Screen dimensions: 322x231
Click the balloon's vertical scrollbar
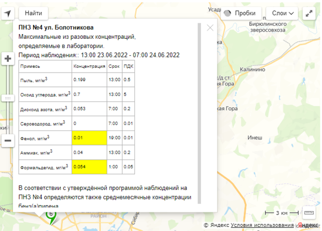[200, 114]
